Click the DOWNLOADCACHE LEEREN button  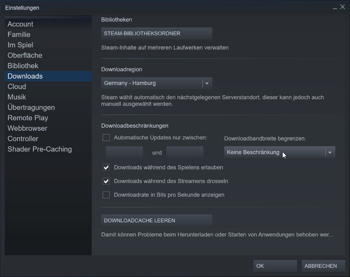click(x=157, y=221)
